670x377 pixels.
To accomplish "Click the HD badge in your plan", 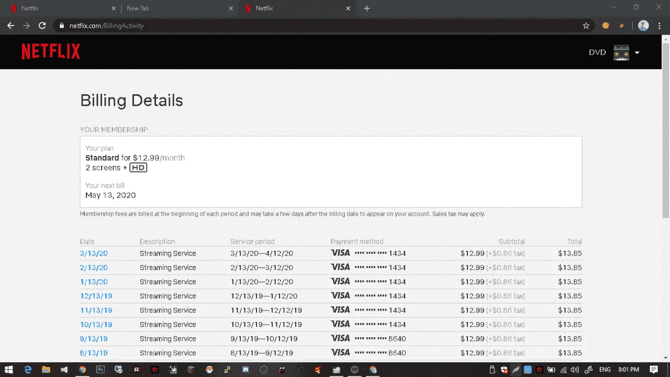I will pyautogui.click(x=138, y=168).
